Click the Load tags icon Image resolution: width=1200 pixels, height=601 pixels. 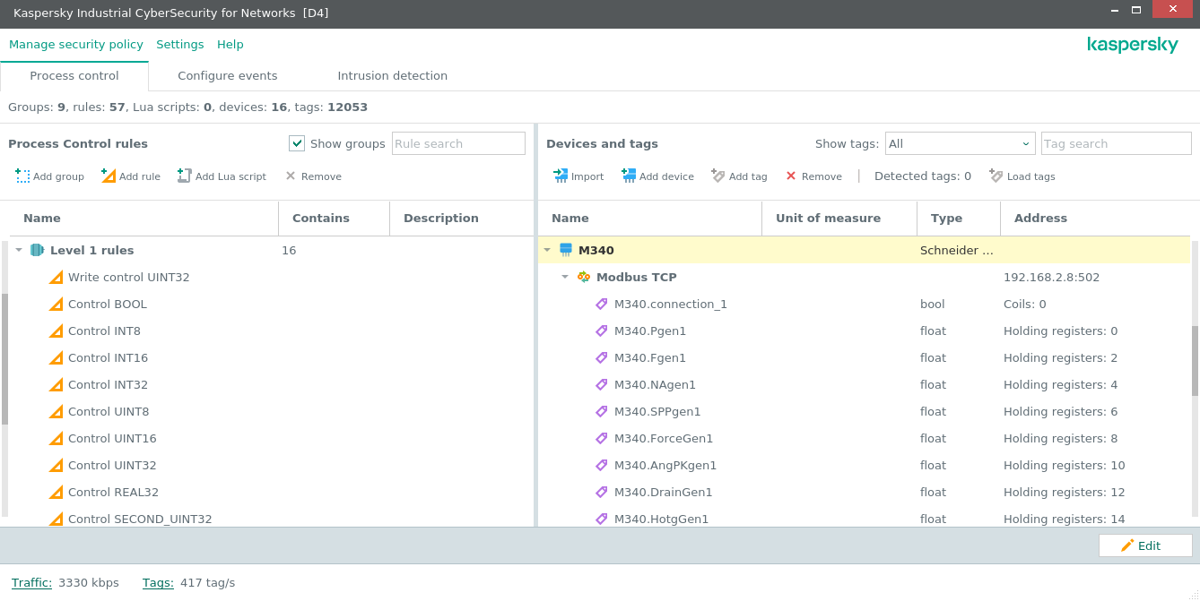point(996,176)
